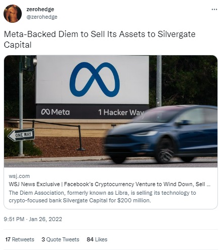The width and height of the screenshot is (222, 250).
Task: Click the blurred blue car in photo
Action: (x=161, y=134)
